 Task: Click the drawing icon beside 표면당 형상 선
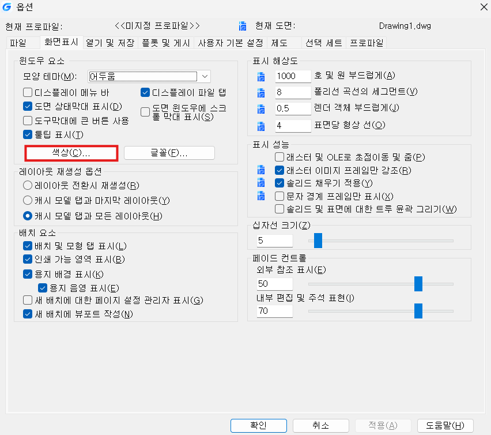pos(261,125)
